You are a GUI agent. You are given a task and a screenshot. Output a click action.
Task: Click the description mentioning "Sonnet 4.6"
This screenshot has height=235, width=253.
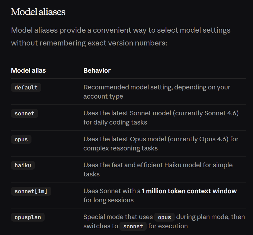[161, 117]
